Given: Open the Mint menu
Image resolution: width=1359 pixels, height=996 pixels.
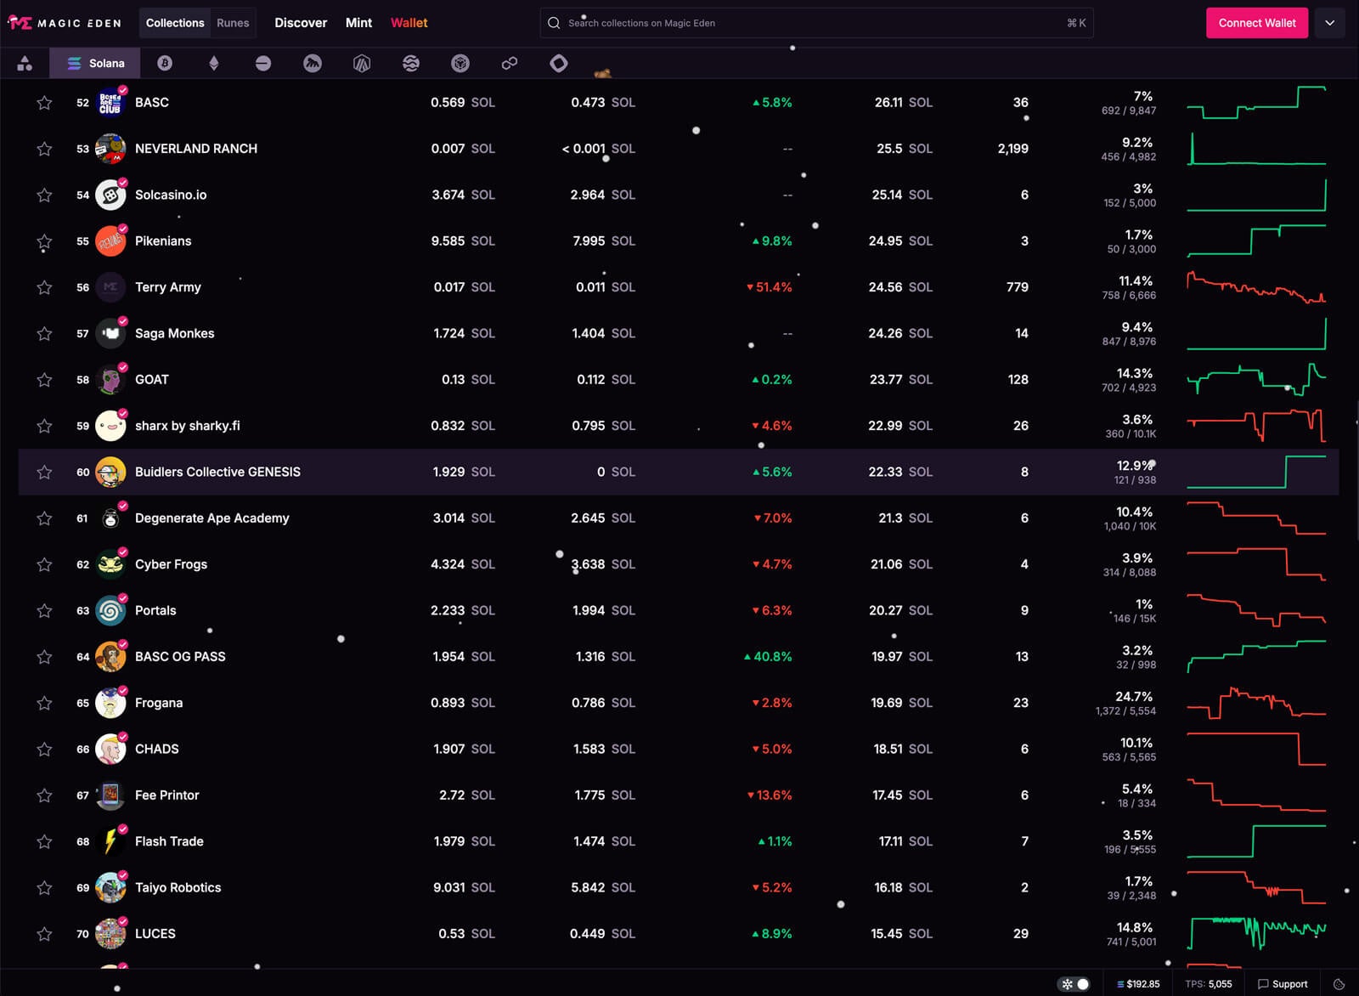Looking at the screenshot, I should [x=358, y=23].
